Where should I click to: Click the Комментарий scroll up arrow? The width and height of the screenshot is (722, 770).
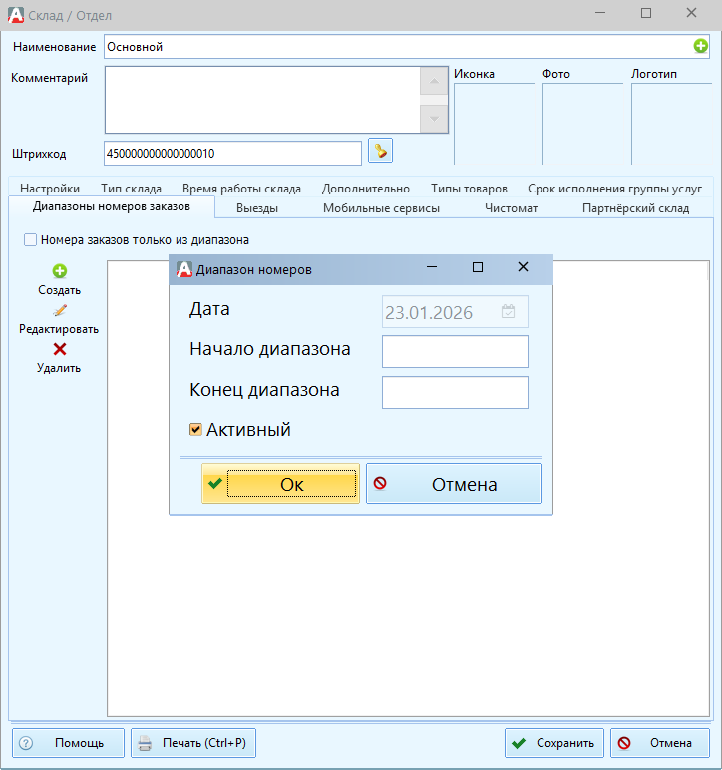point(434,81)
